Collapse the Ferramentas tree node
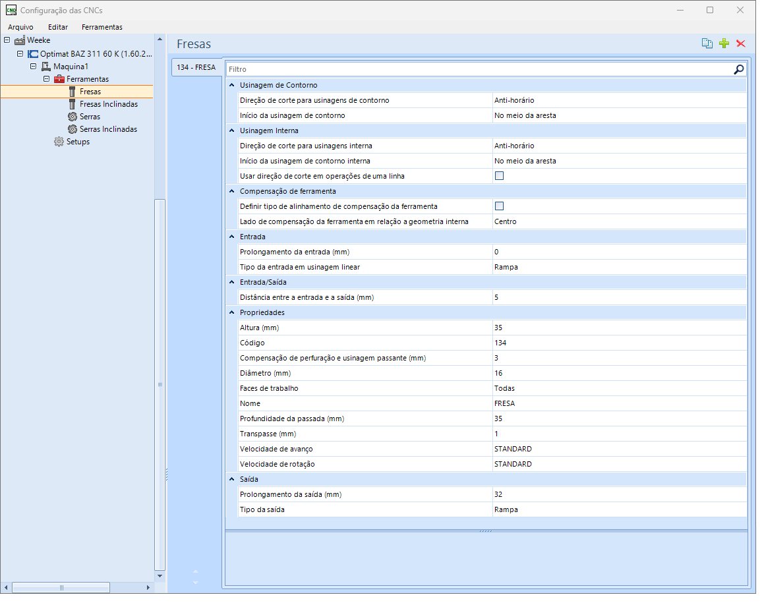 coord(46,78)
